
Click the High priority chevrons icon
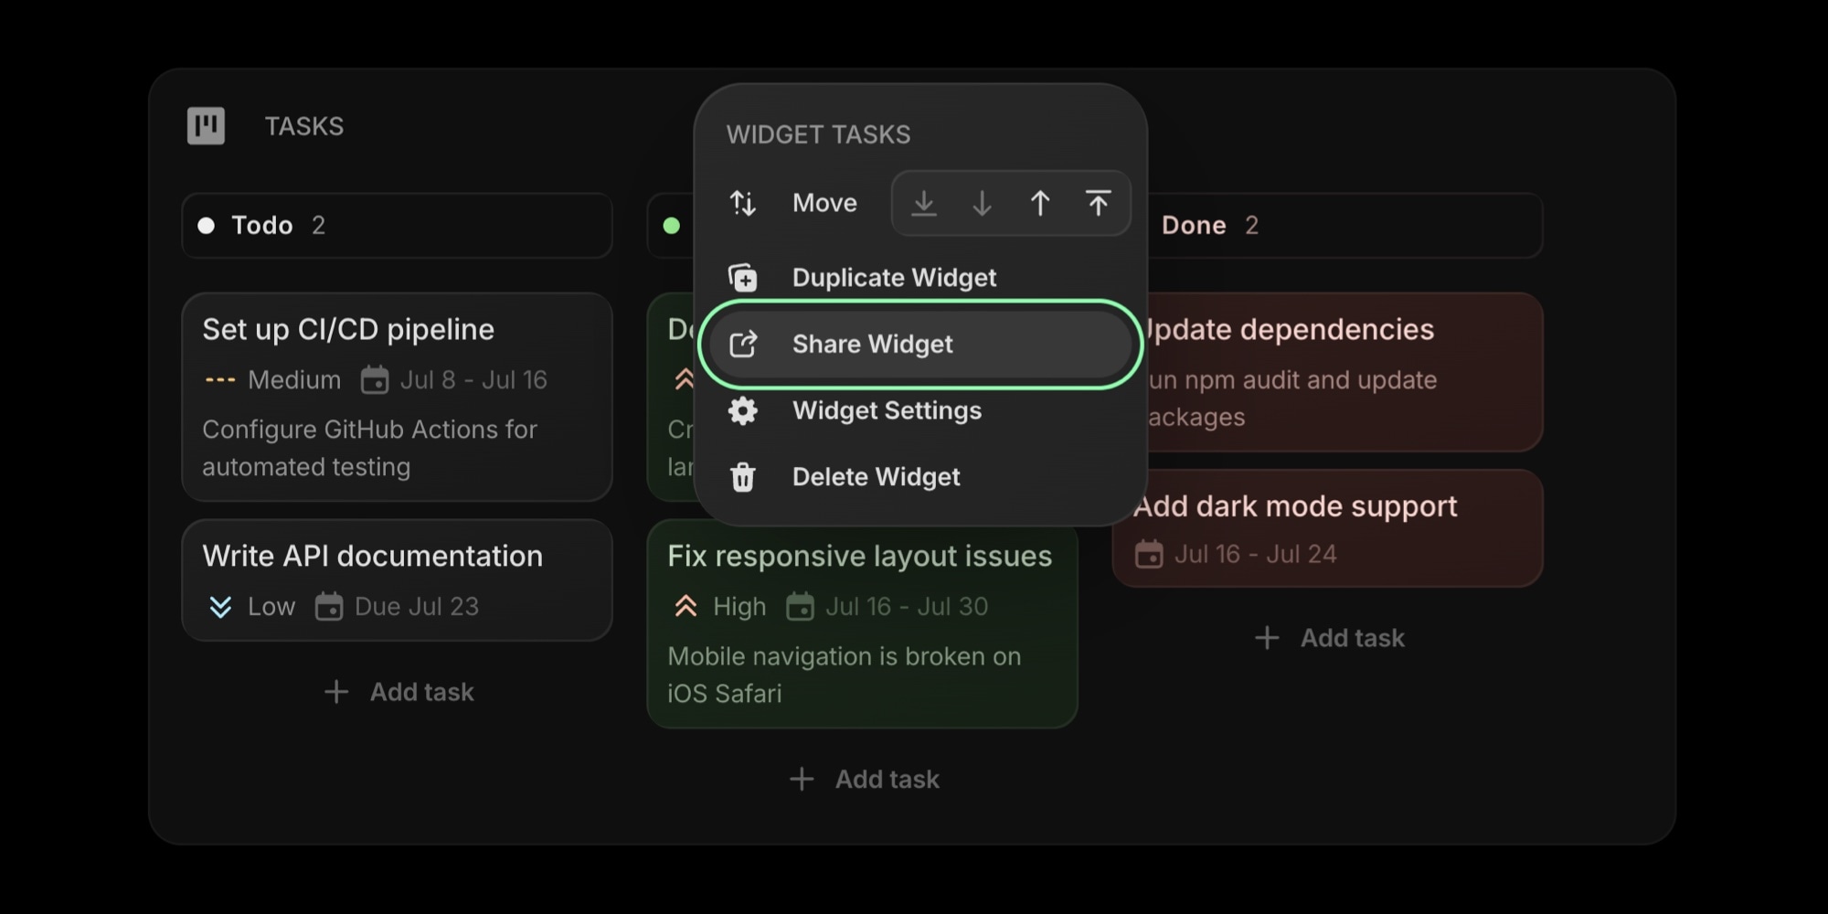pyautogui.click(x=685, y=606)
